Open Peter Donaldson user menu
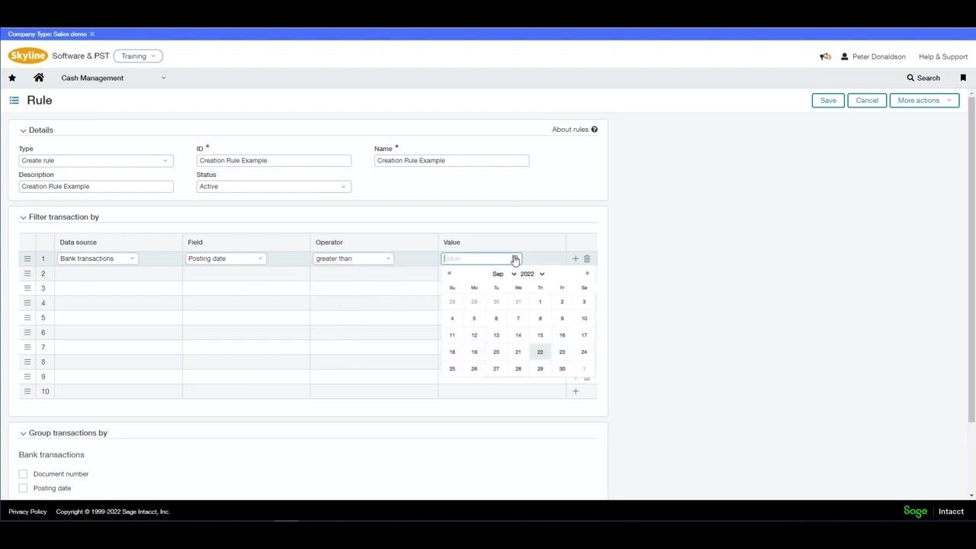 (873, 56)
